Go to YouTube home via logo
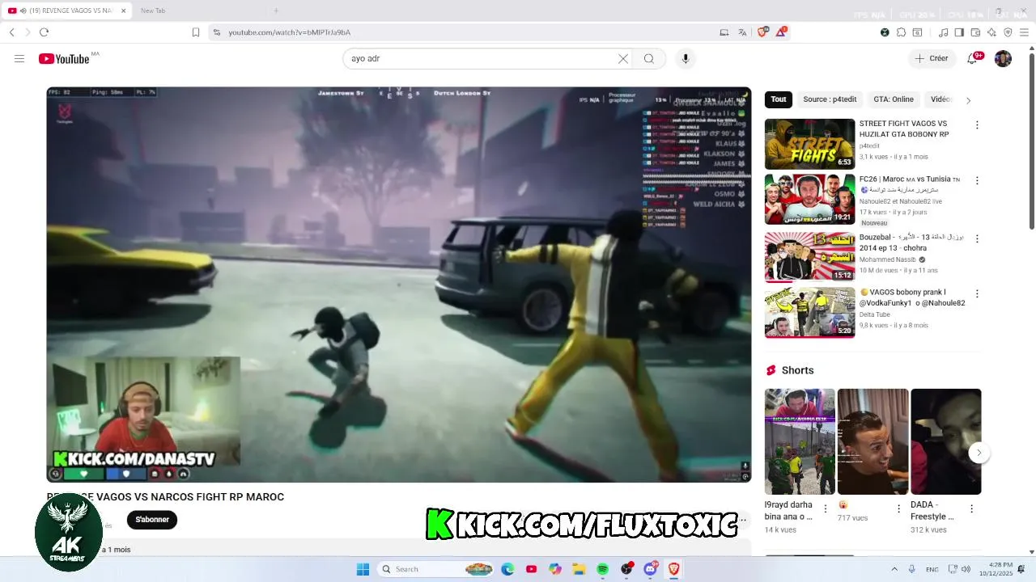This screenshot has width=1036, height=582. [64, 59]
